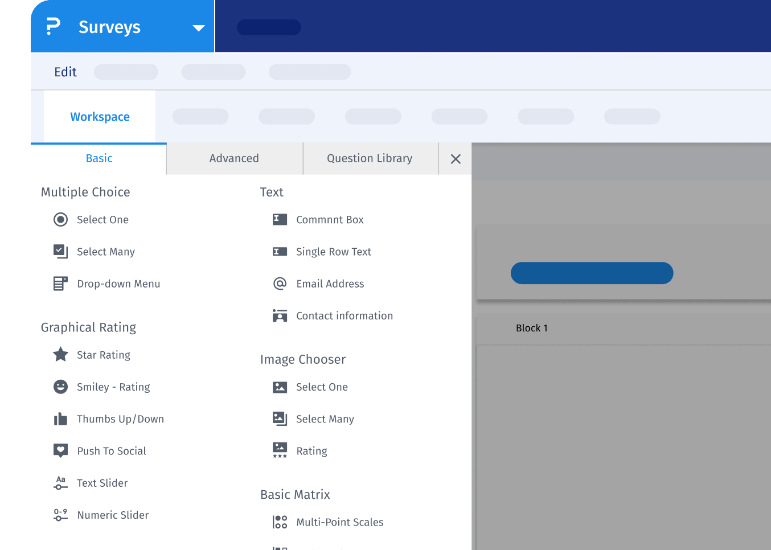Click the Numeric Slider icon
This screenshot has width=771, height=550.
[x=60, y=515]
